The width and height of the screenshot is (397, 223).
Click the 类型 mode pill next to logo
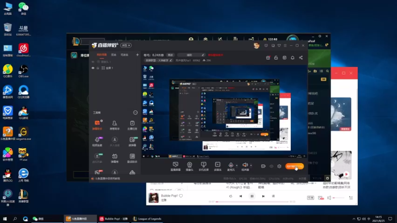126,45
